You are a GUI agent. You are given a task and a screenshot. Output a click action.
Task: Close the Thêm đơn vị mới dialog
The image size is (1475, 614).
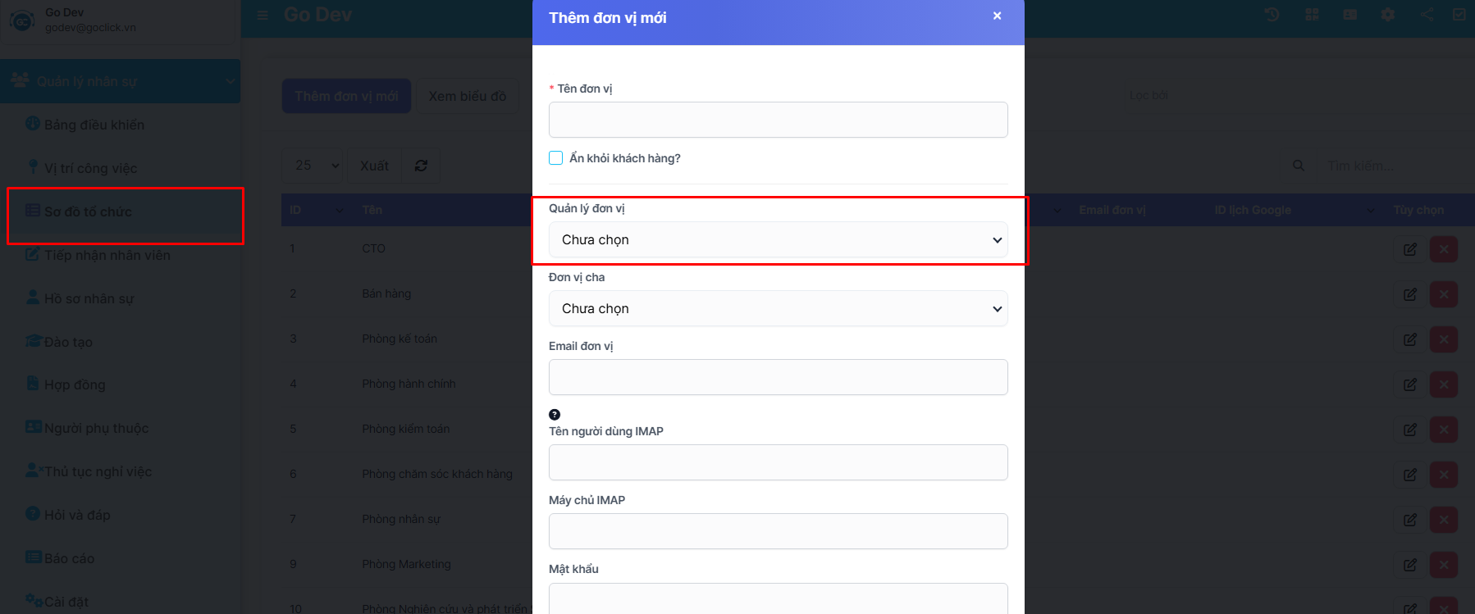coord(997,16)
